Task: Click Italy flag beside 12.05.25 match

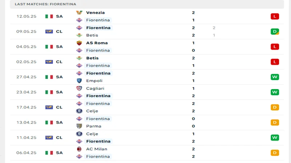Action: 49,16
